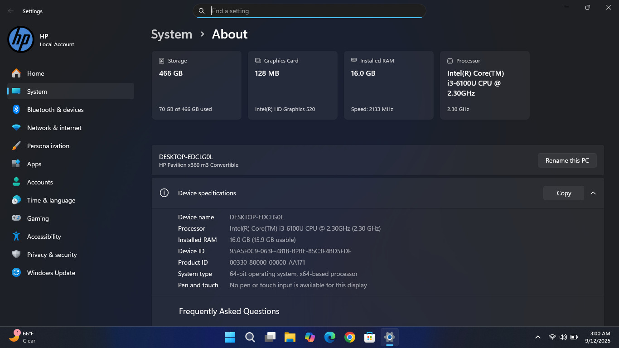The width and height of the screenshot is (619, 348).
Task: Click the Device specifications info icon
Action: pos(164,193)
